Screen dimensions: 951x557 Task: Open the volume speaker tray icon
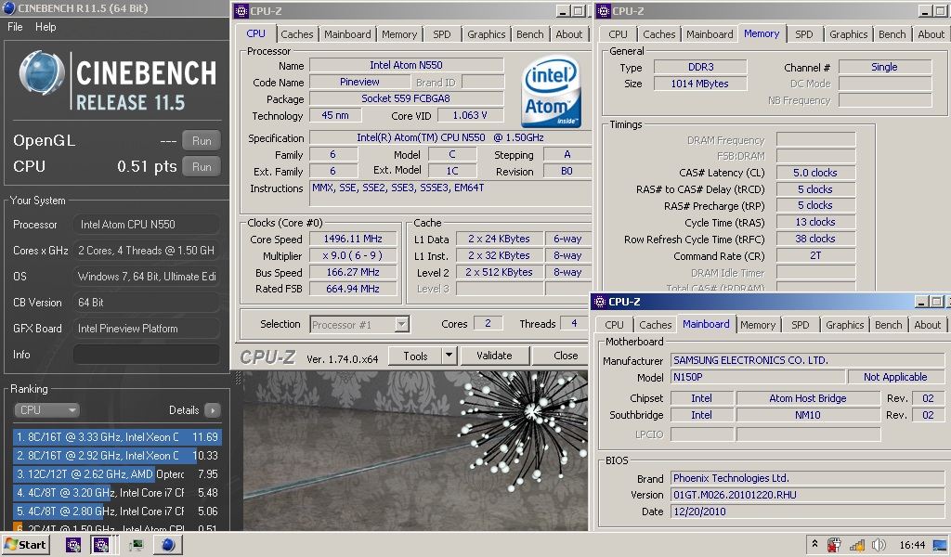point(879,545)
